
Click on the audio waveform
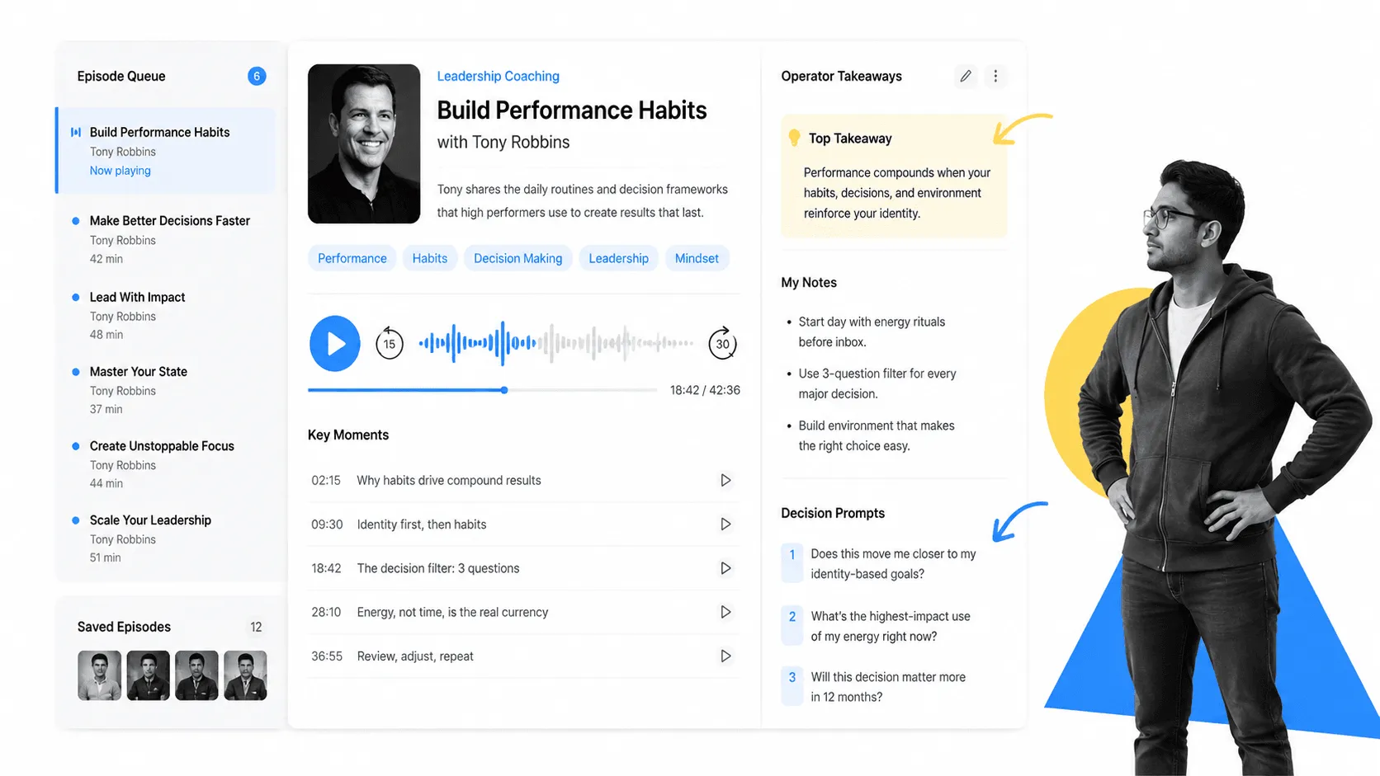click(556, 342)
